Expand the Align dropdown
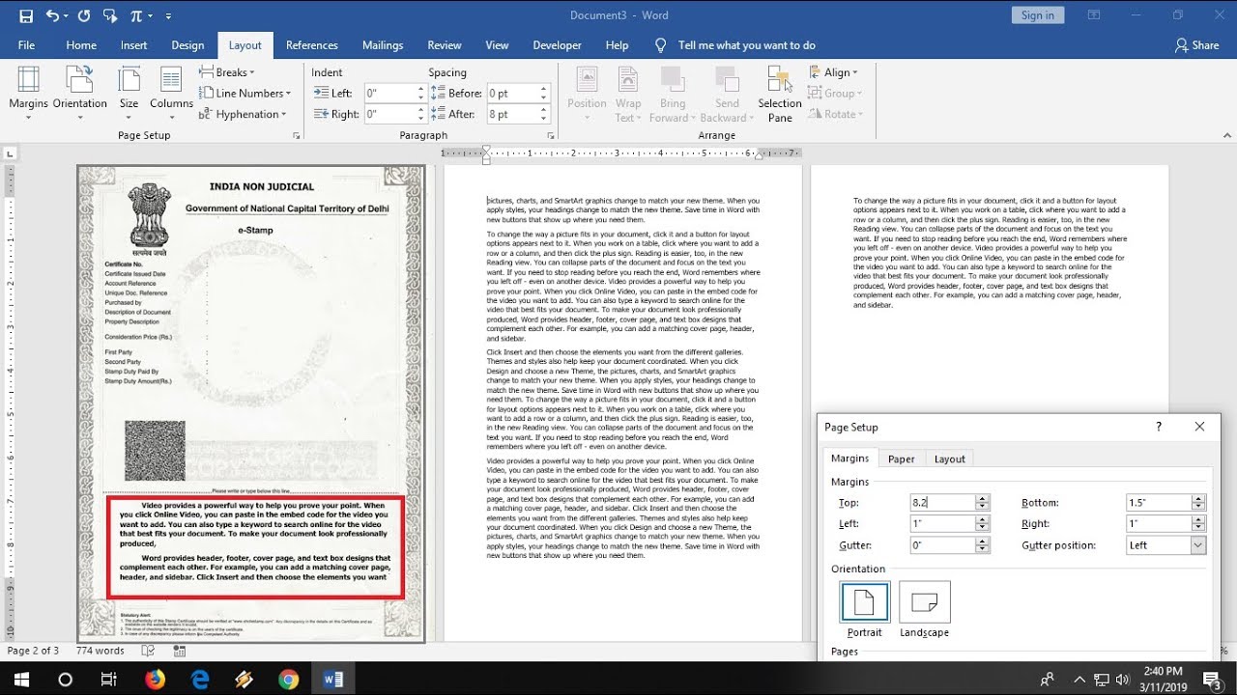The width and height of the screenshot is (1237, 695). coord(833,72)
